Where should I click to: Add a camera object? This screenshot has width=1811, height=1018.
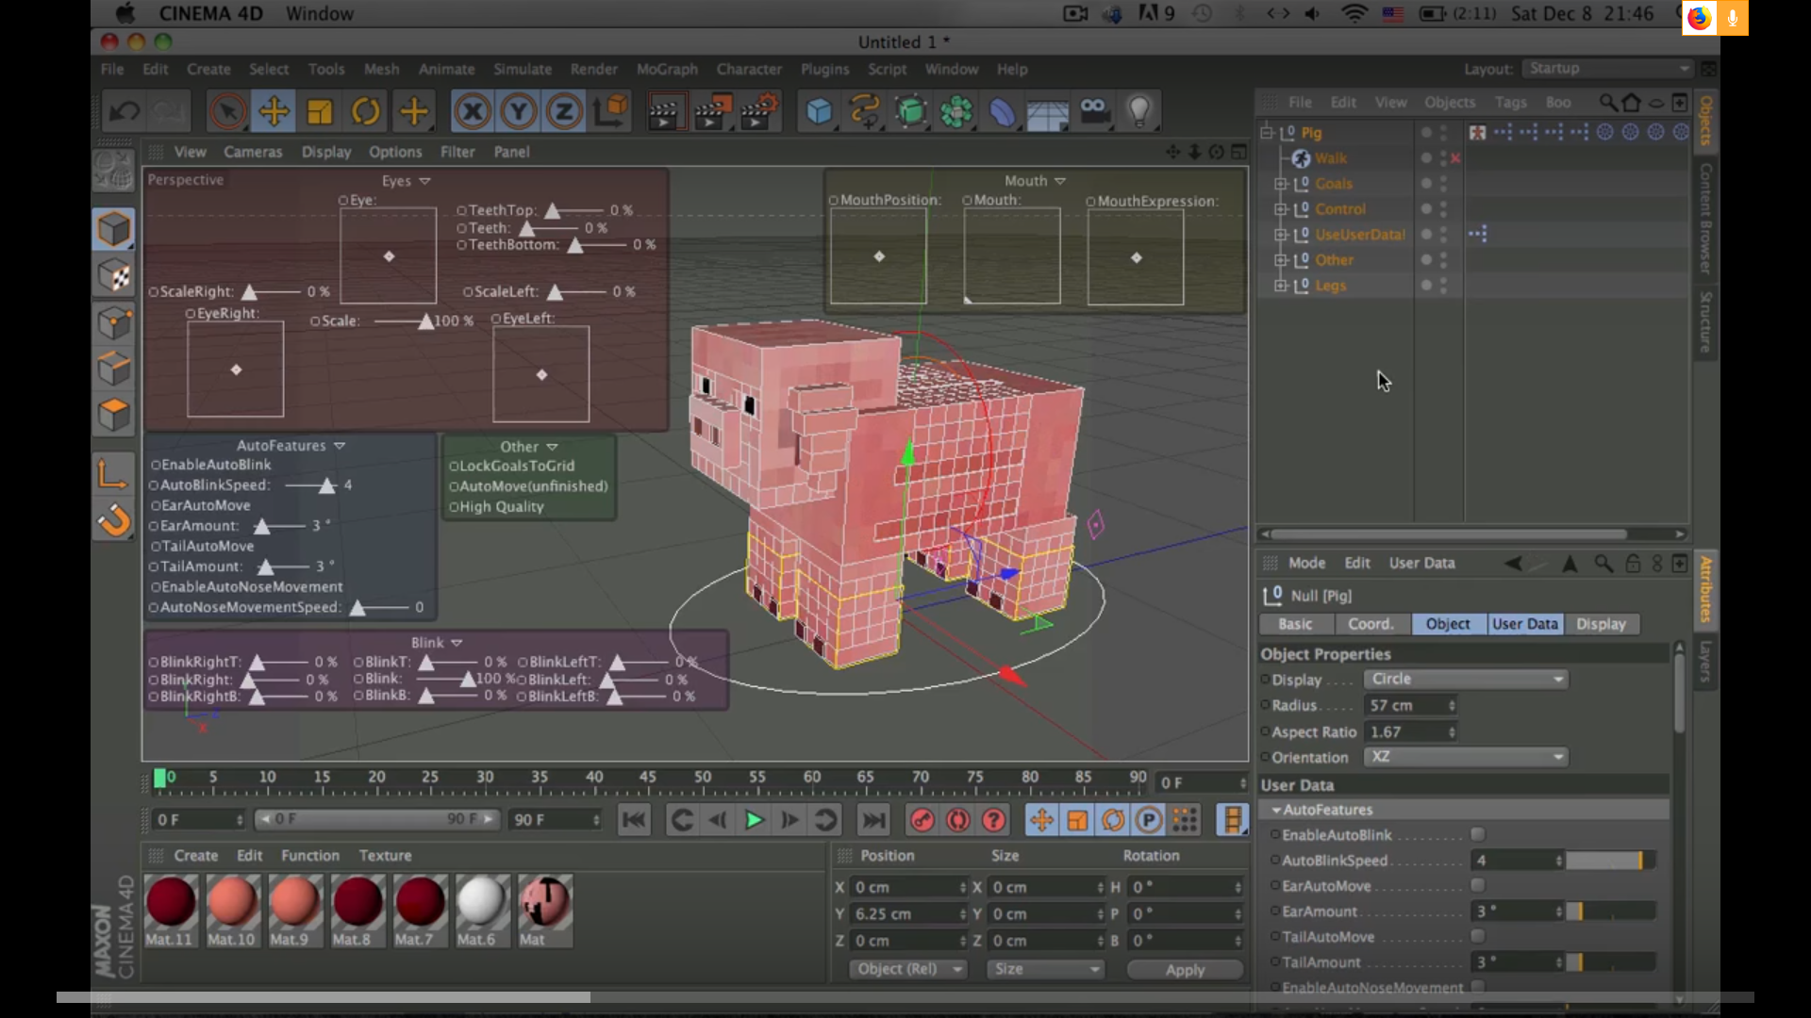pyautogui.click(x=1094, y=112)
